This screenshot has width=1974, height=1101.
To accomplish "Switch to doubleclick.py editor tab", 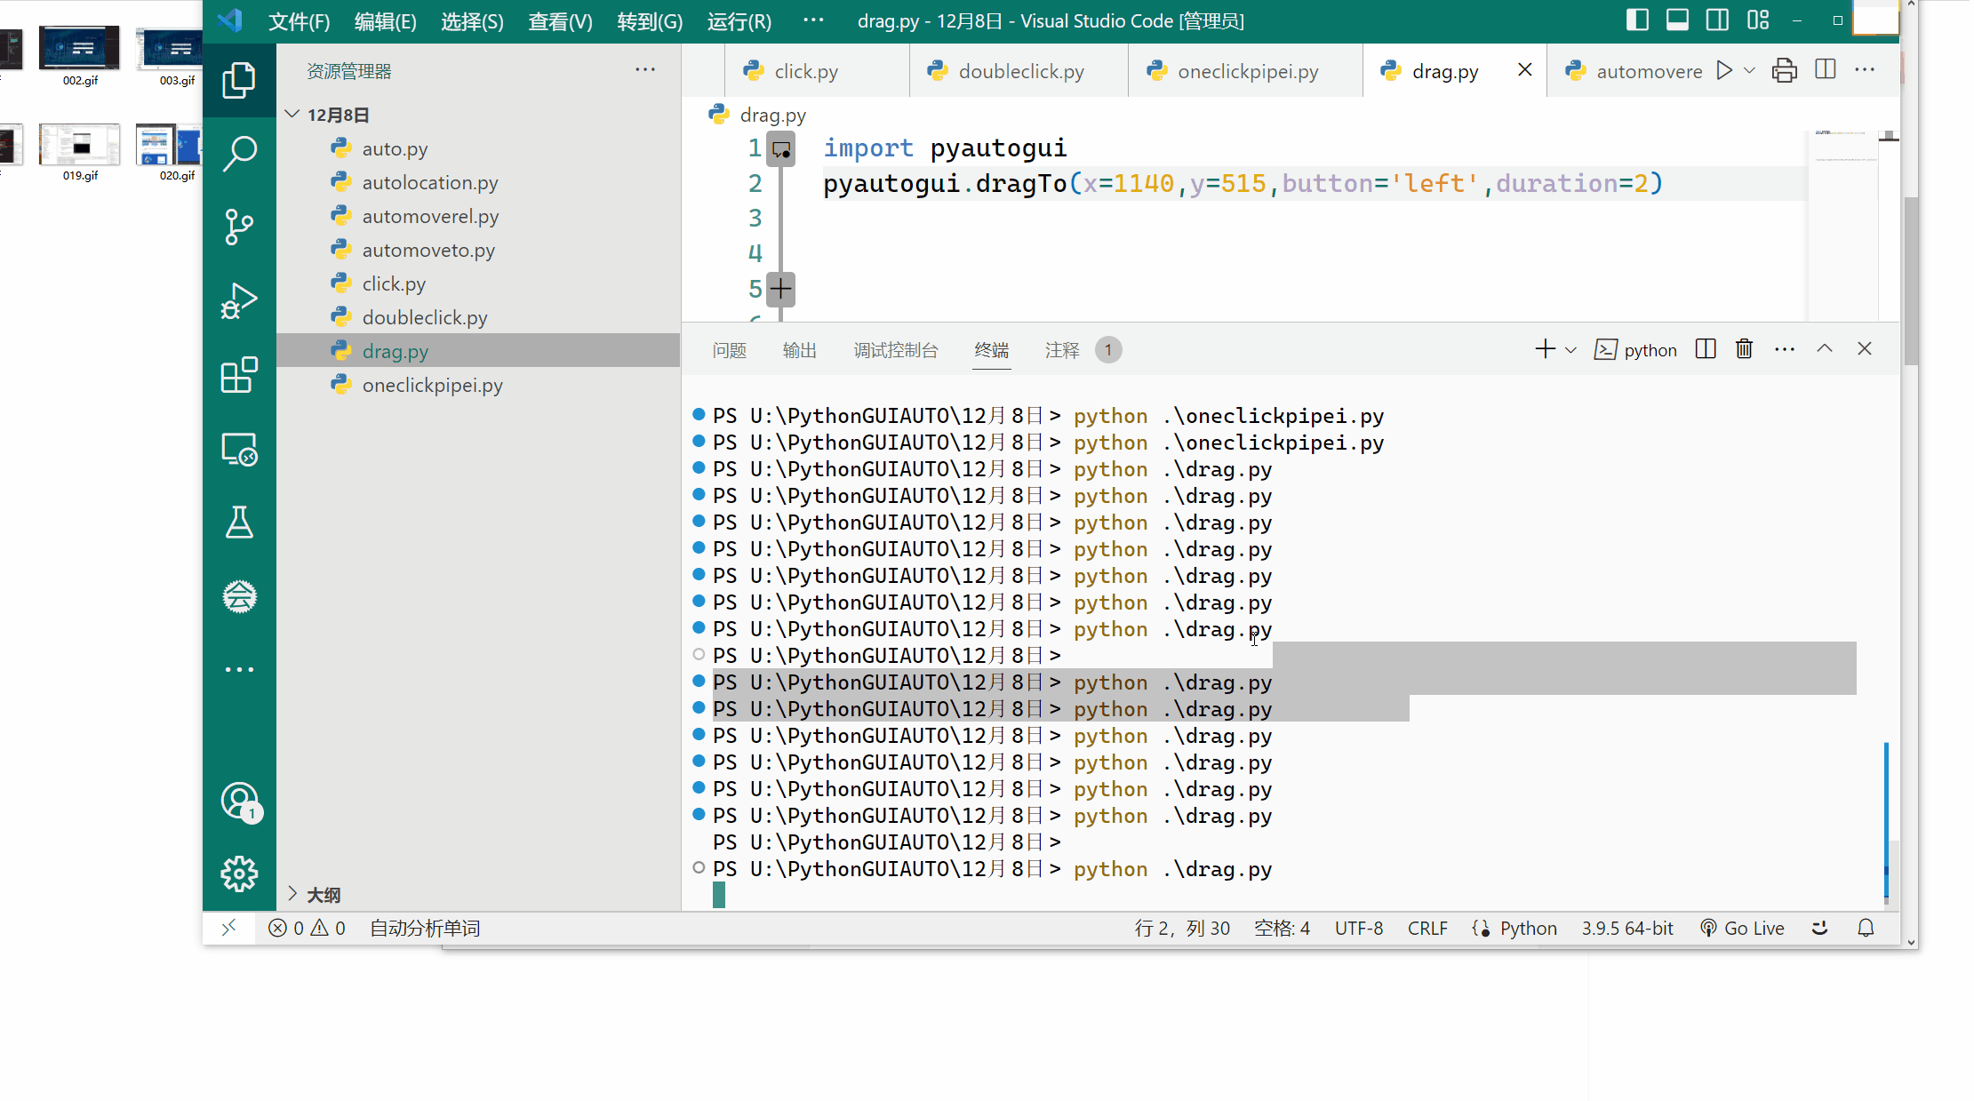I will pyautogui.click(x=1019, y=71).
